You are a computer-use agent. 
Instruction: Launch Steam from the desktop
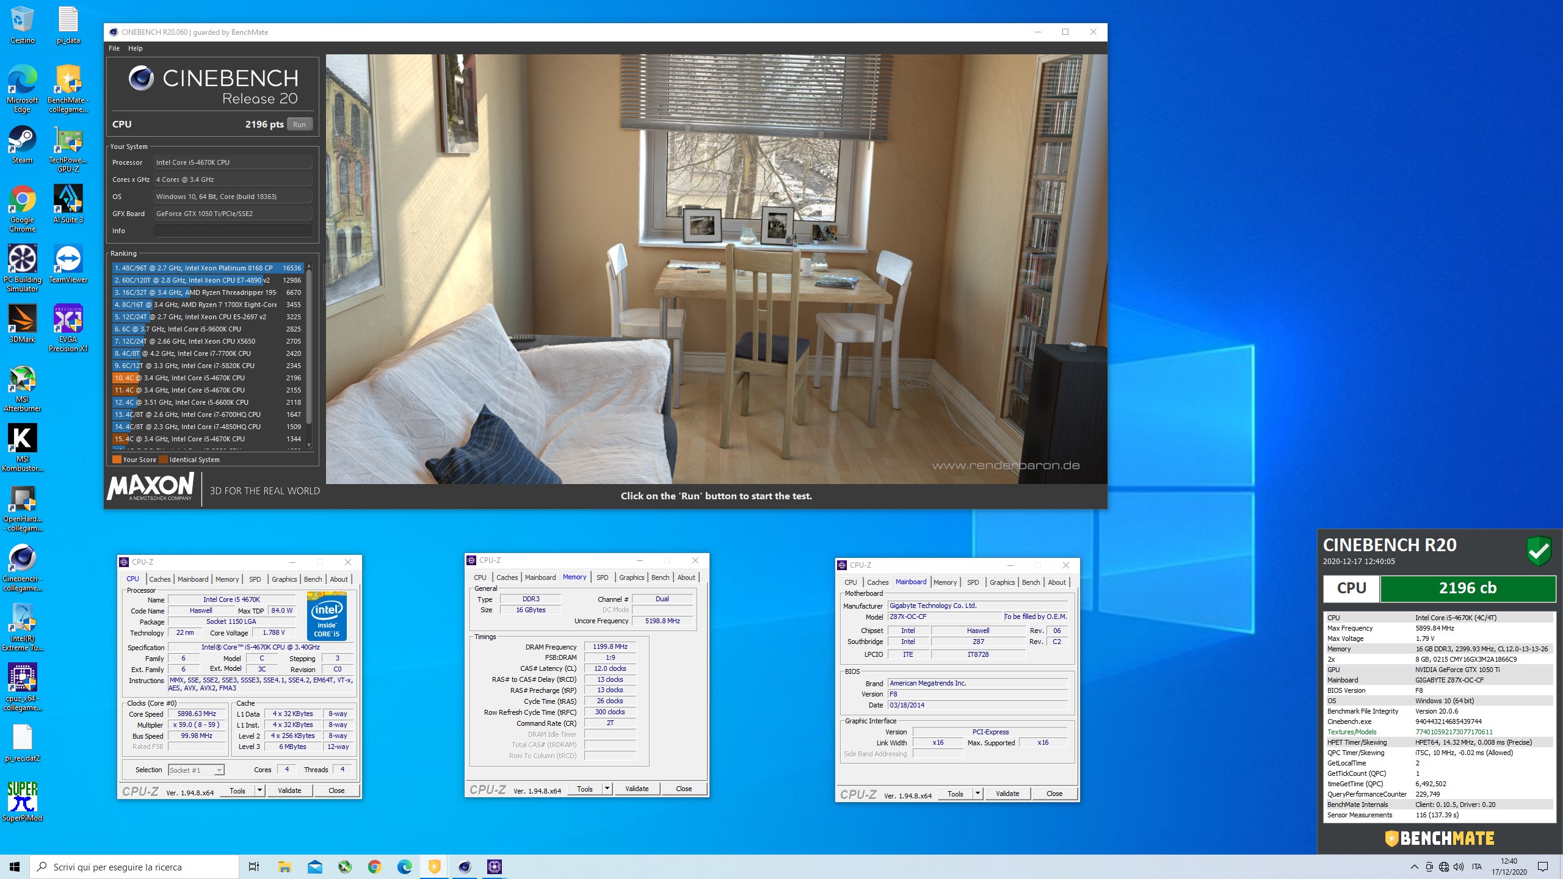tap(22, 145)
